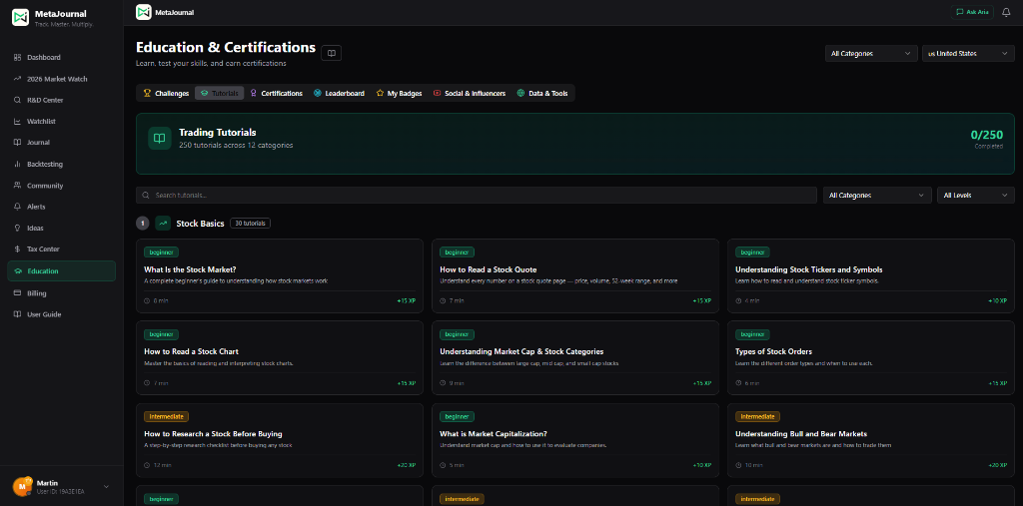1023x506 pixels.
Task: Click the MetaJournal logo in top bar
Action: pos(144,12)
